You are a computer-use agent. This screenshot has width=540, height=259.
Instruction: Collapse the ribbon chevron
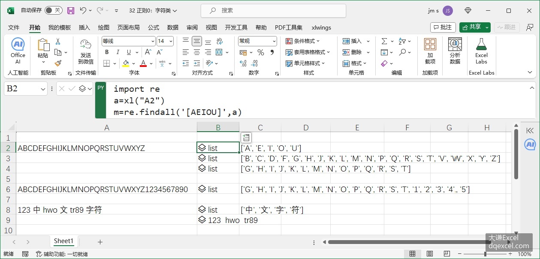coord(529,73)
